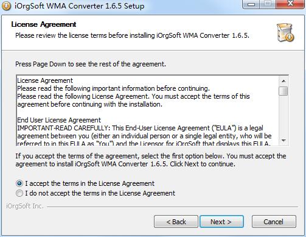The image size is (306, 237).
Task: Click the "Press Page Down" instruction text
Action: (x=91, y=64)
